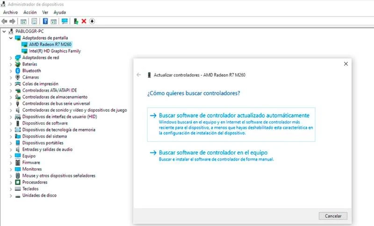Image resolution: width=374 pixels, height=226 pixels.
Task: Expand Controladoras de sonido y vídeo node
Action: [x=11, y=110]
